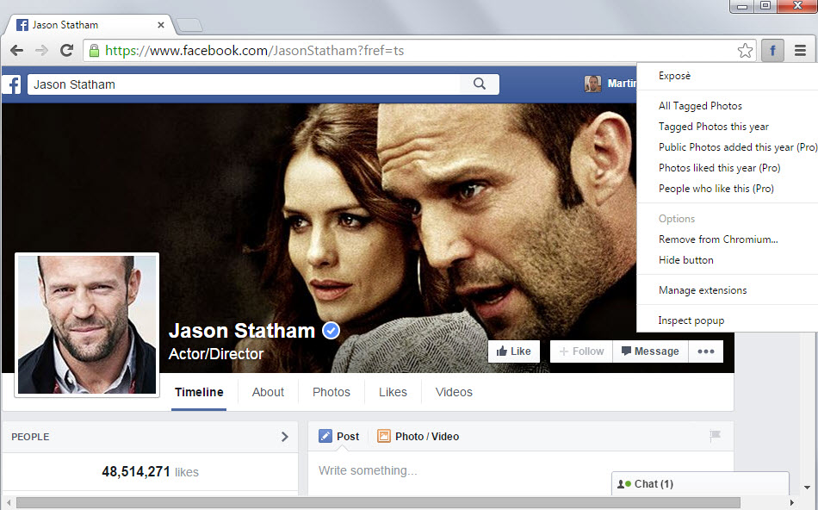This screenshot has height=510, width=818.
Task: Click the Martin username link in header
Action: point(622,84)
